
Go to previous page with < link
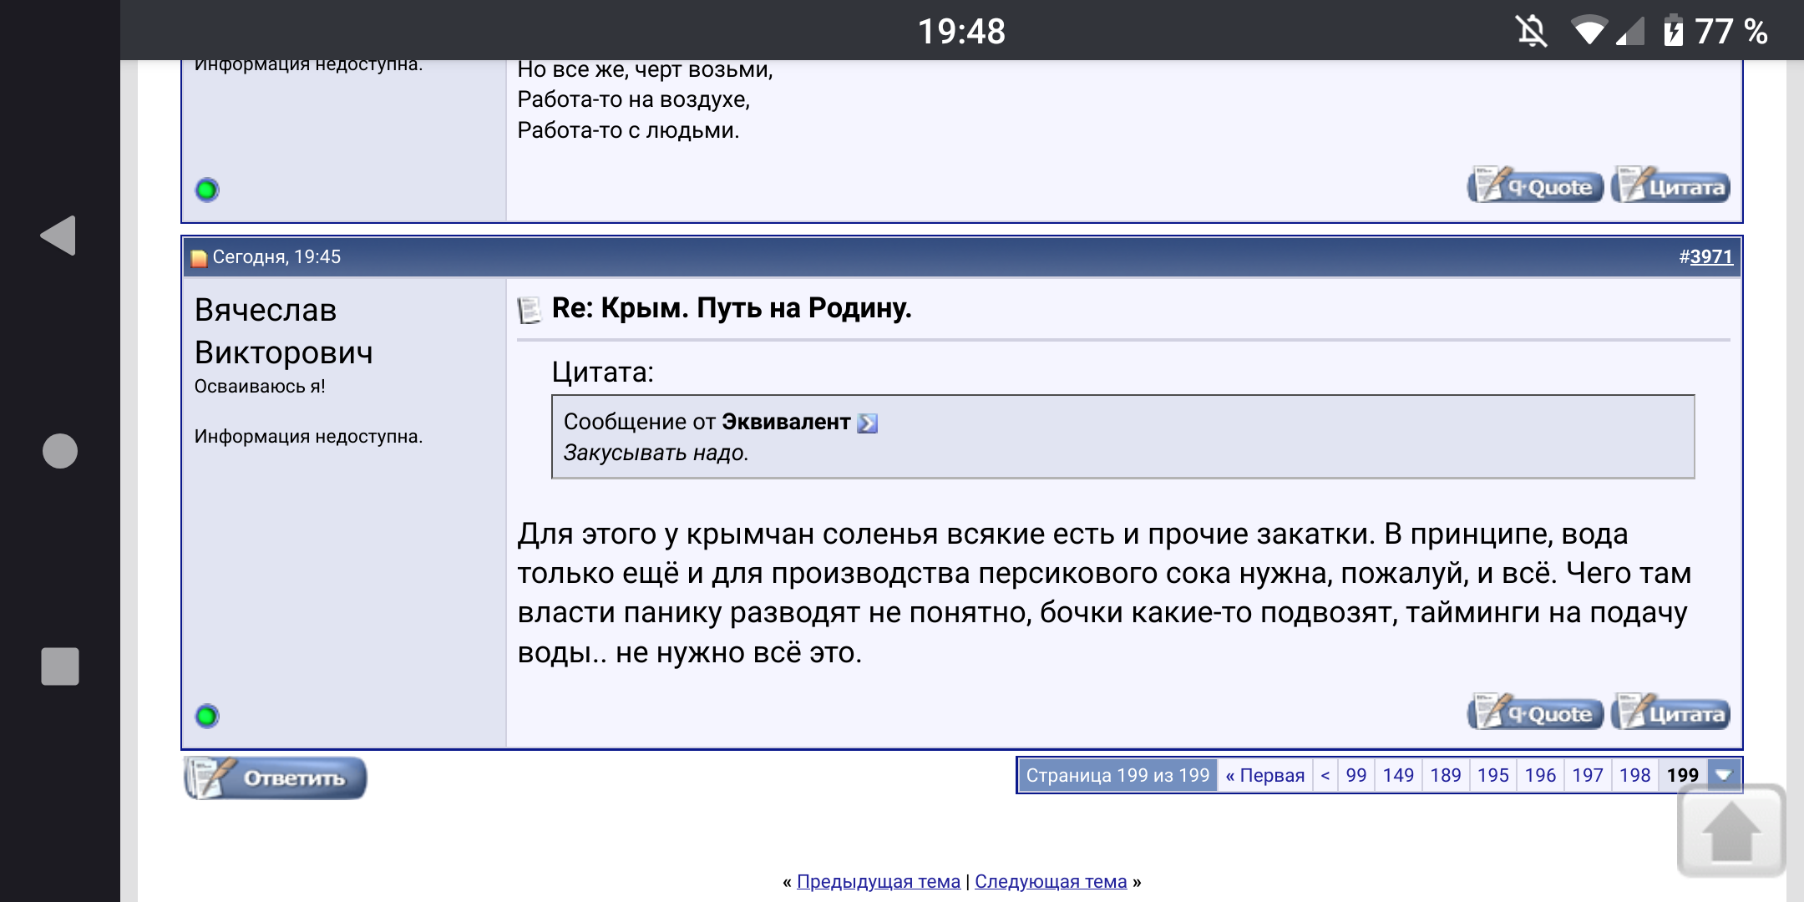(1325, 775)
